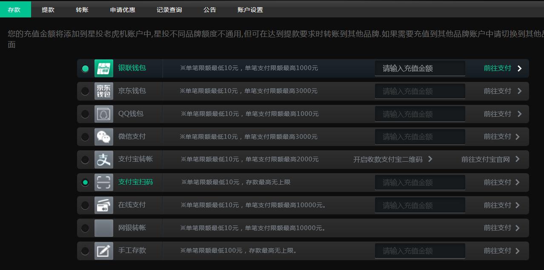Select the QQ钱包 penguin icon

coord(104,114)
